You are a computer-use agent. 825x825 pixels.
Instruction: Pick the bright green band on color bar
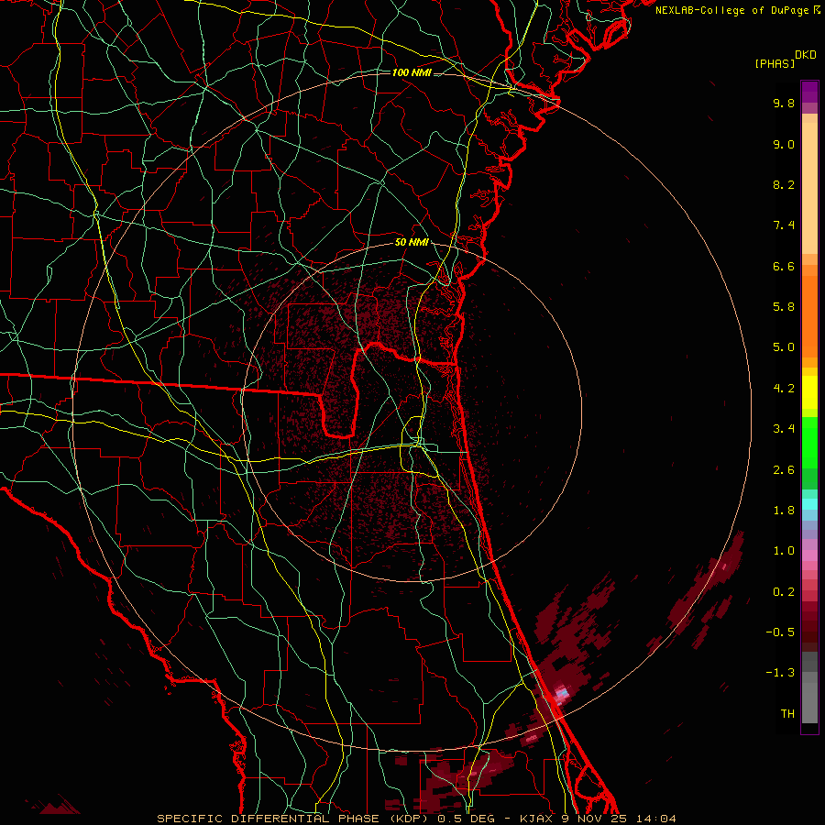click(x=809, y=442)
